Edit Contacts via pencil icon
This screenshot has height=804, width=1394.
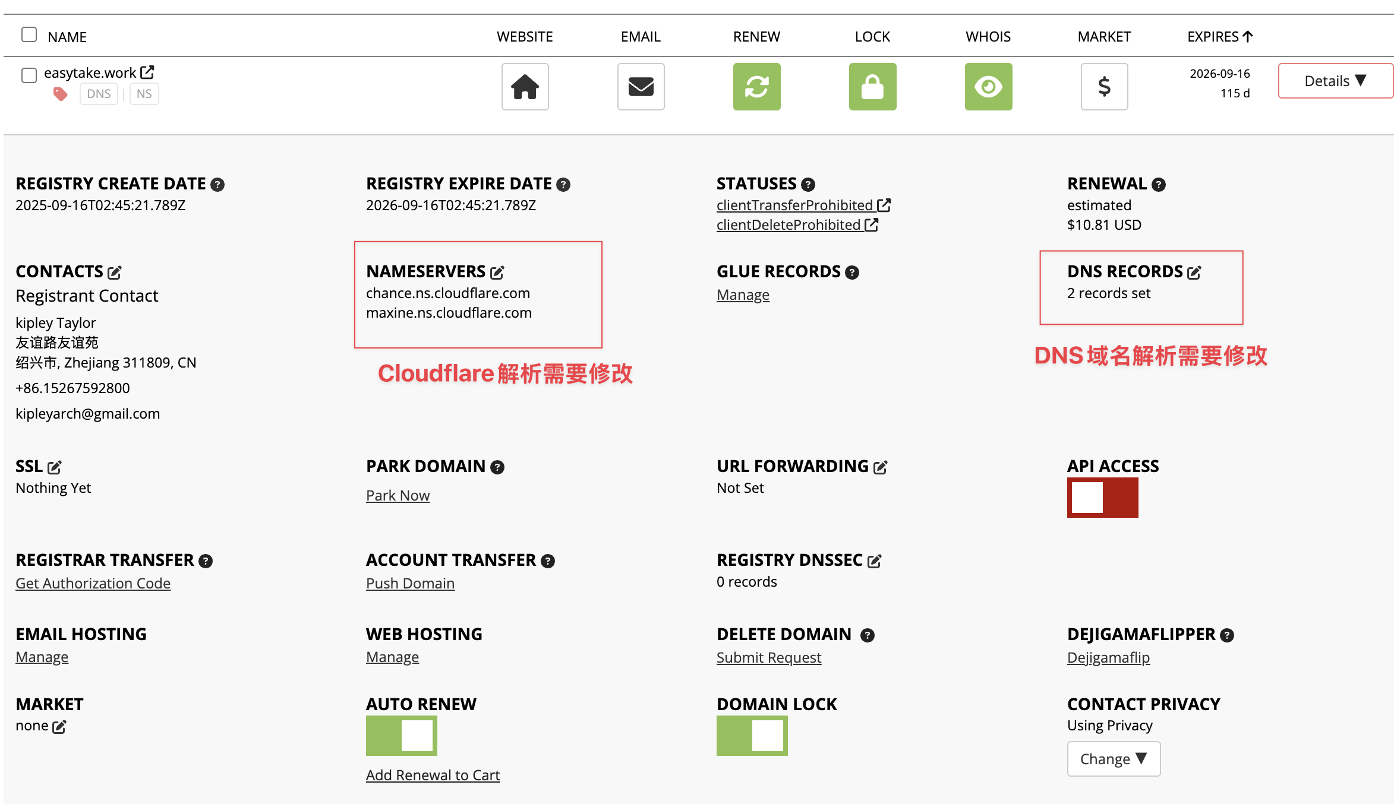(x=114, y=273)
